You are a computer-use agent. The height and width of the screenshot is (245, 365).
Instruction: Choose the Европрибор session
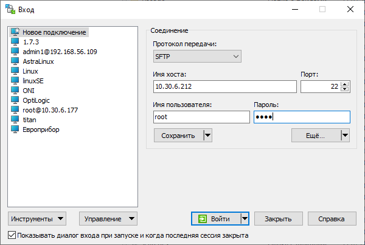41,129
